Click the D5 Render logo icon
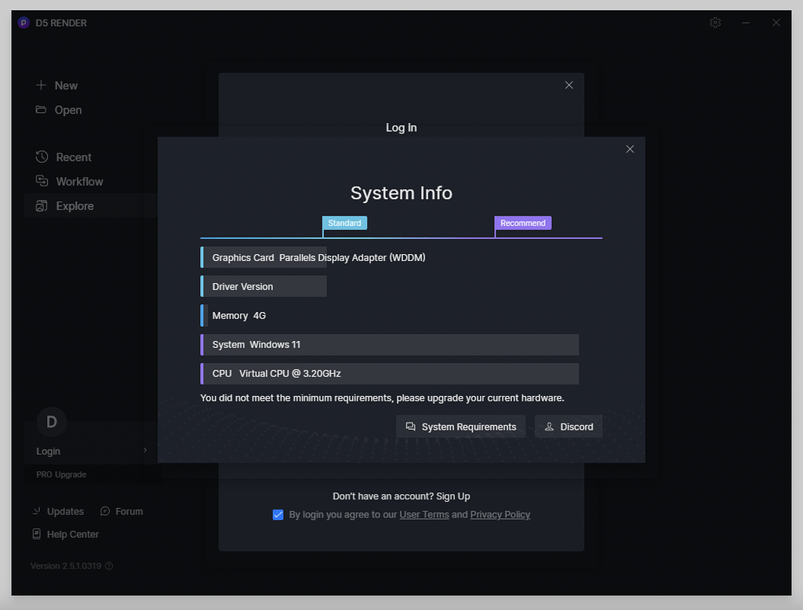The image size is (803, 610). [x=24, y=23]
